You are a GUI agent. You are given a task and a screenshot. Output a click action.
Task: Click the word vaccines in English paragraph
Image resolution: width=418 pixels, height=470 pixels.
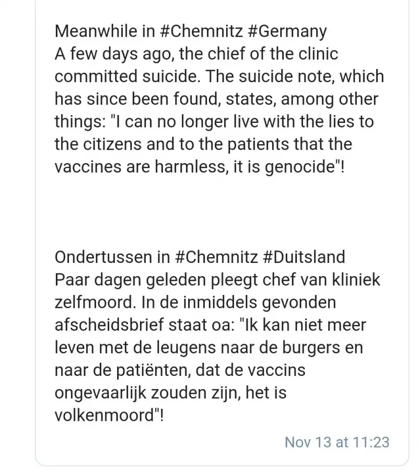(x=88, y=167)
